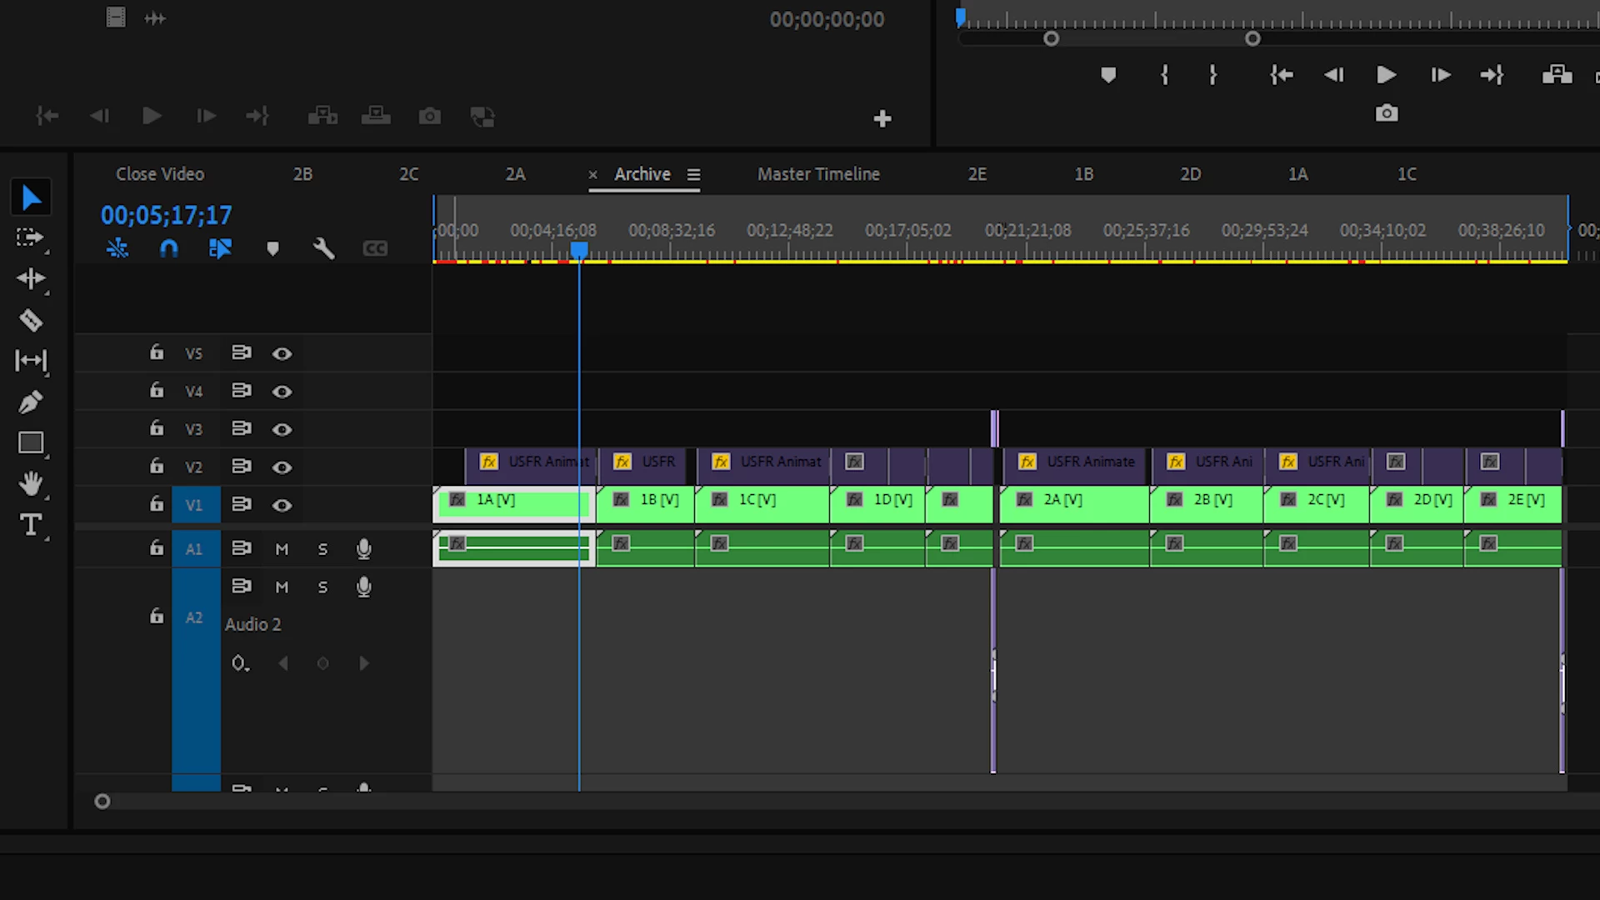Toggle Snap in timeline magnet icon
The height and width of the screenshot is (900, 1600).
(x=169, y=248)
